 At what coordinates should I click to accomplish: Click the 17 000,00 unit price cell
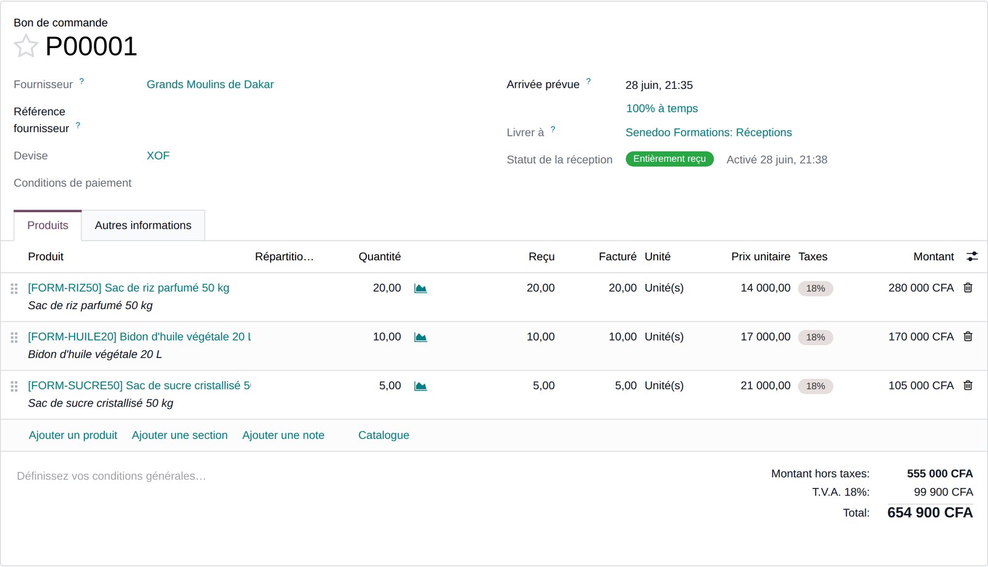pyautogui.click(x=765, y=336)
